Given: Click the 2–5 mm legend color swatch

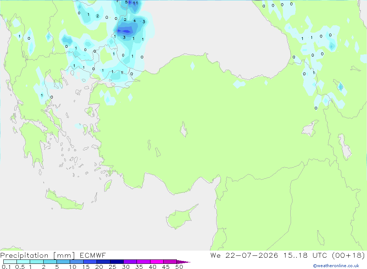Looking at the screenshot, I should tap(50, 262).
